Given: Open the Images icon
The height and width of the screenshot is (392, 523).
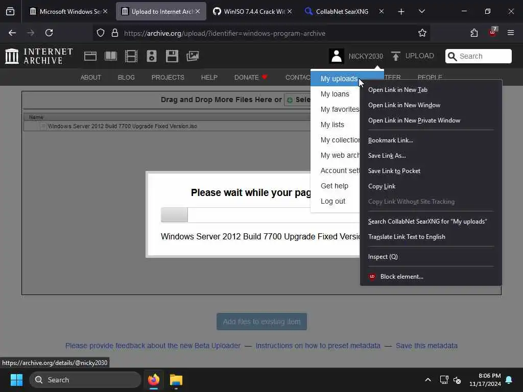Looking at the screenshot, I should [x=193, y=56].
